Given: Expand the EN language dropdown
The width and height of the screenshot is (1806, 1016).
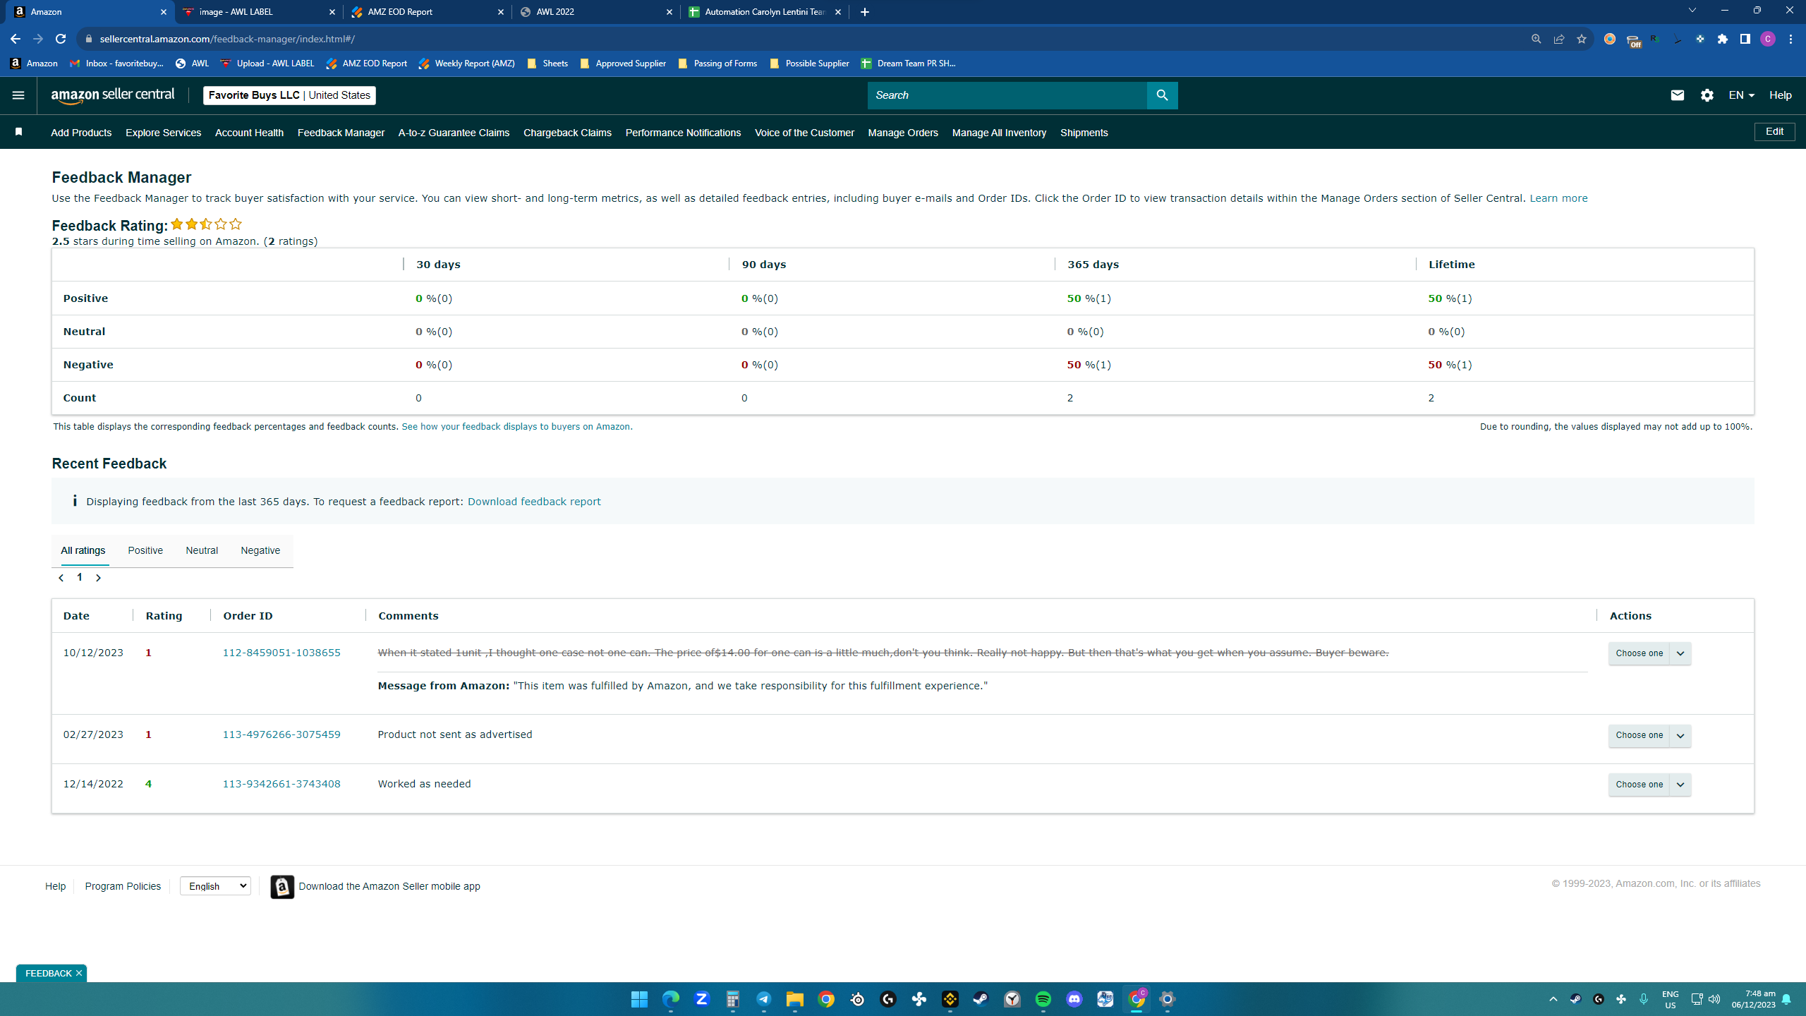Looking at the screenshot, I should [1742, 95].
